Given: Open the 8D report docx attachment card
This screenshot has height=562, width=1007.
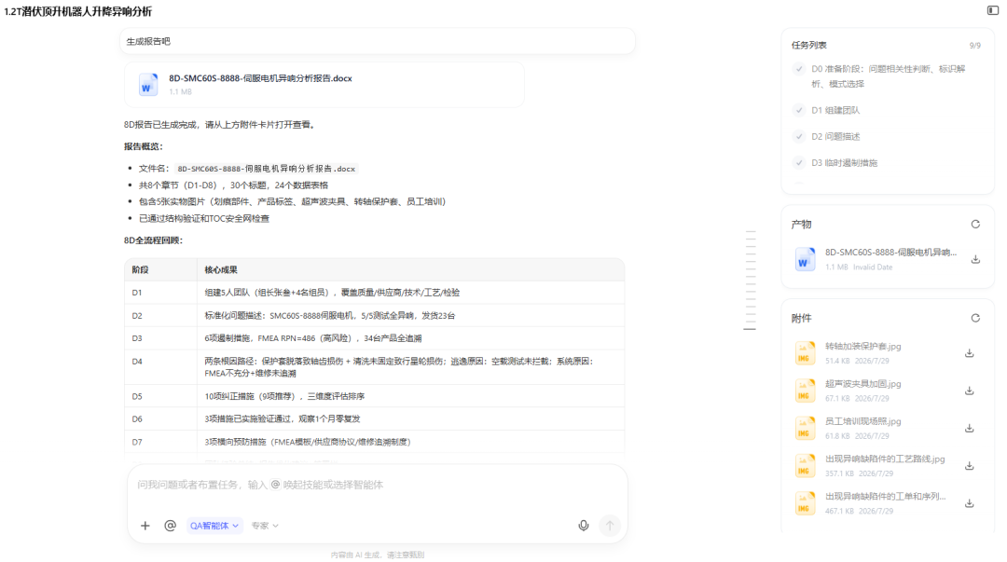Looking at the screenshot, I should tap(324, 84).
